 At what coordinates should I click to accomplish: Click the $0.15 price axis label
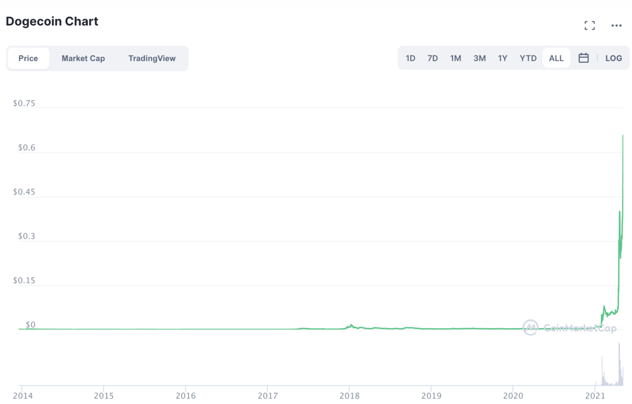[24, 281]
